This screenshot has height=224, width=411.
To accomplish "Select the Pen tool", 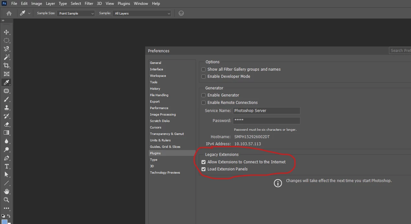I will (x=6, y=158).
